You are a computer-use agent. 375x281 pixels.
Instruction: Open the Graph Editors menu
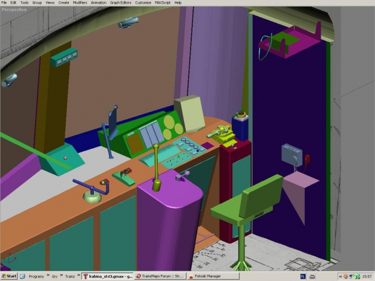point(121,2)
